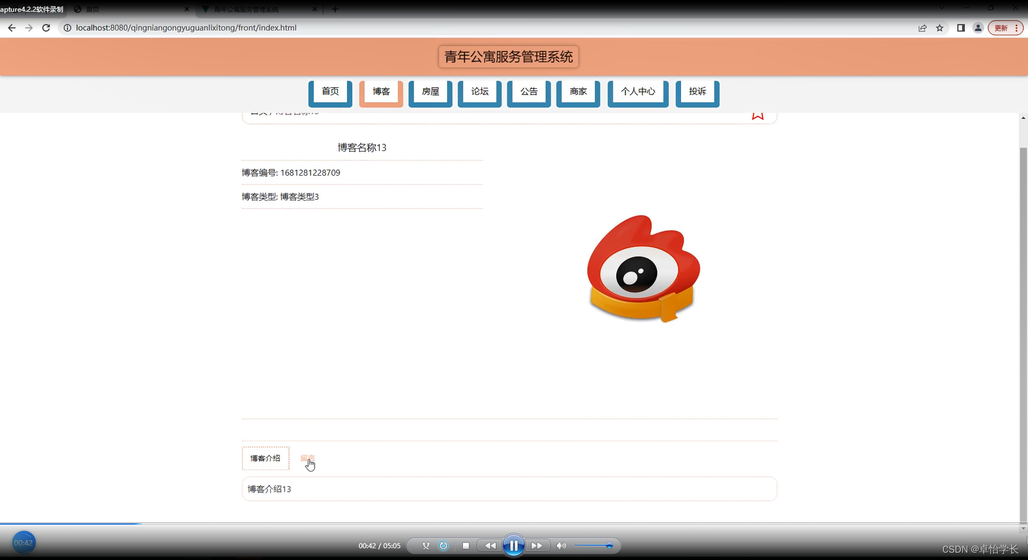
Task: Go to the 房屋 section
Action: click(430, 93)
